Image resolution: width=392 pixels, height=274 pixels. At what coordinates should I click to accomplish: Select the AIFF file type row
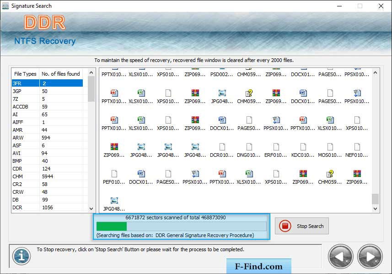pos(47,122)
